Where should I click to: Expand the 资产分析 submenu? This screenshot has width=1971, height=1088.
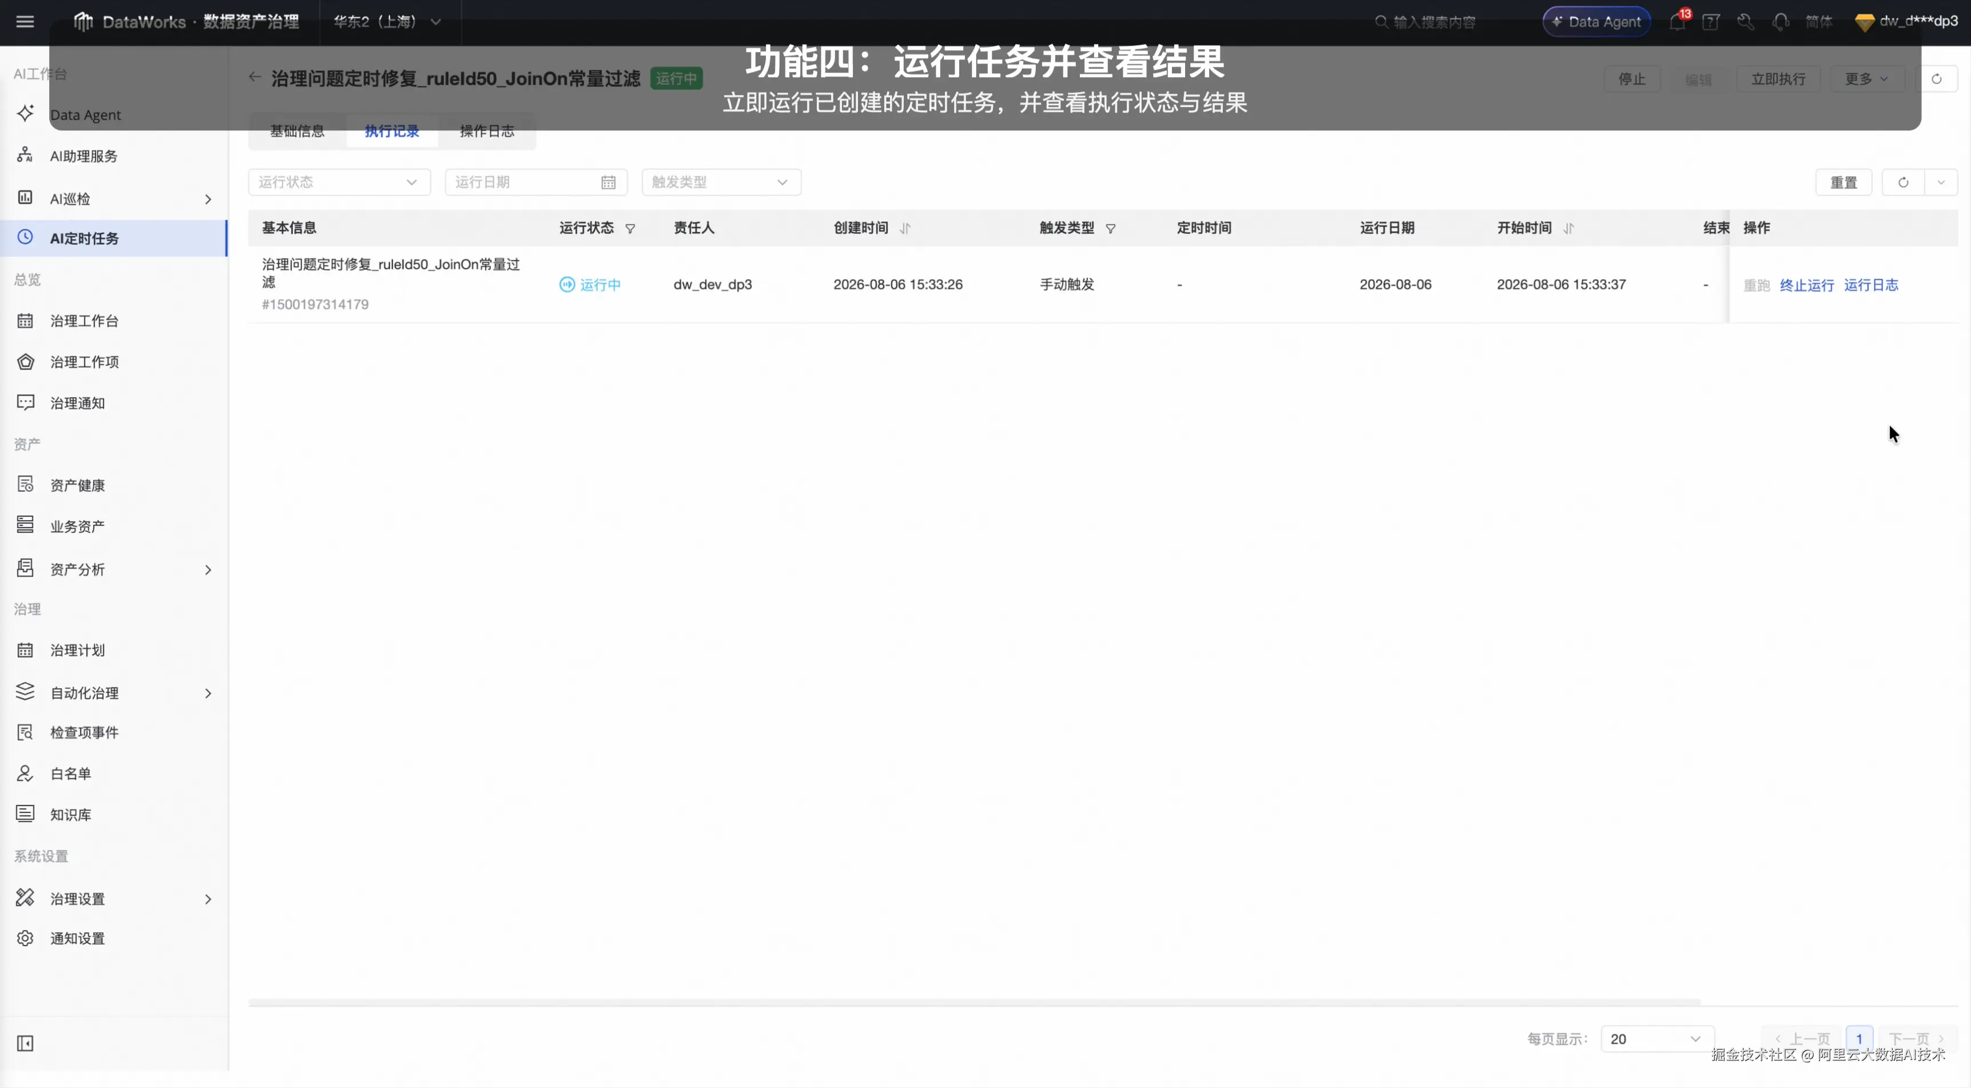point(208,569)
